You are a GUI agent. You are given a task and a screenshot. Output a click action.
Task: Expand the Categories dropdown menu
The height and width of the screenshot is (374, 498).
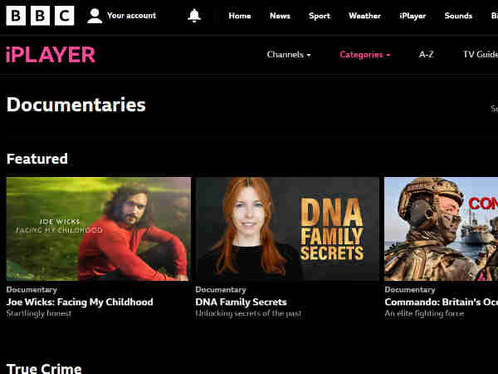(x=365, y=55)
